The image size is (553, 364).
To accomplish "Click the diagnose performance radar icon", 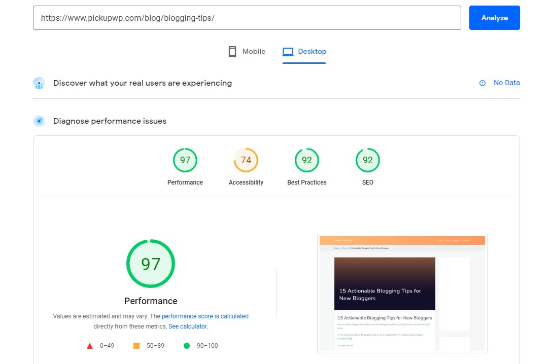I will click(x=39, y=121).
